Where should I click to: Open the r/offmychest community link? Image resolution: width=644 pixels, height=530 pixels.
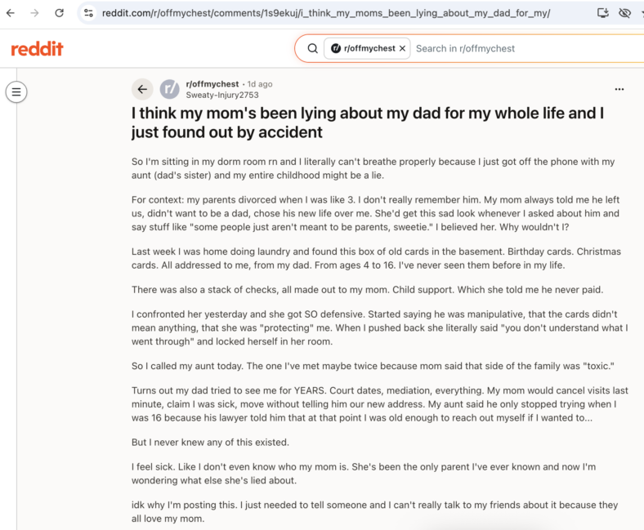(212, 84)
